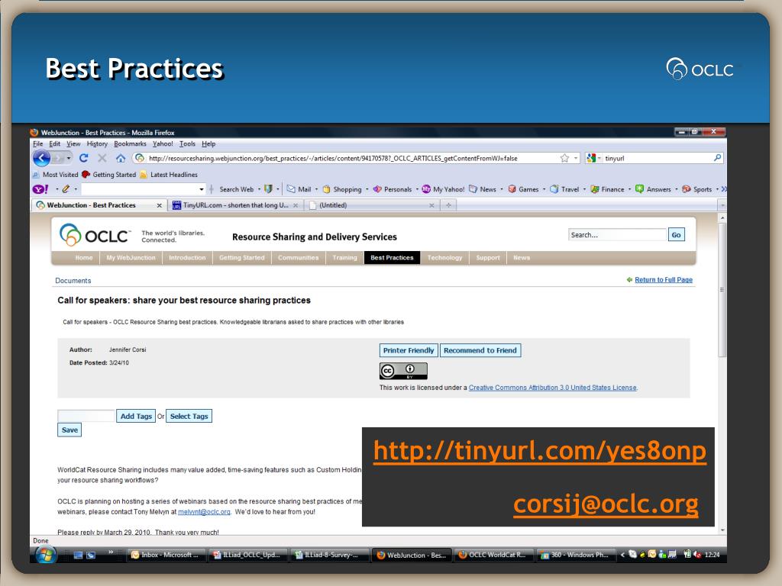This screenshot has height=586, width=782.
Task: Close the WebJunction - Best Practices tab
Action: (x=159, y=205)
